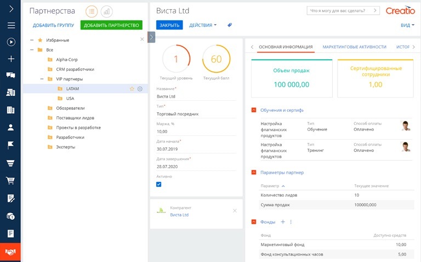The width and height of the screenshot is (421, 262).
Task: Click Добавить партнерство button
Action: pyautogui.click(x=111, y=25)
